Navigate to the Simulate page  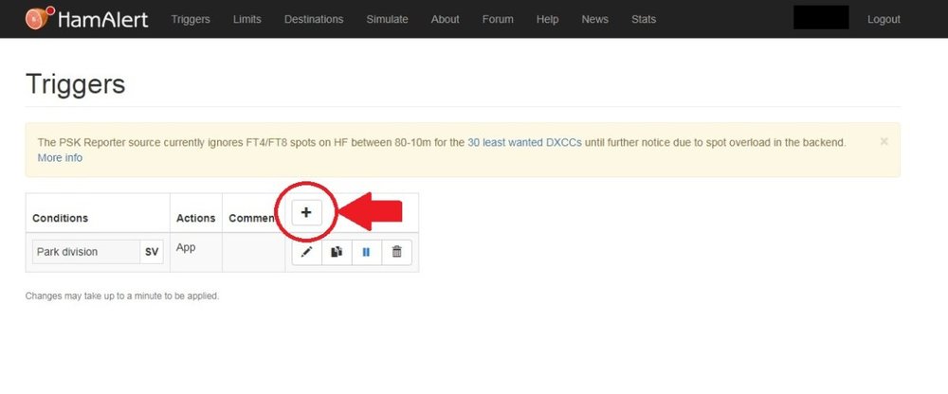(x=387, y=19)
